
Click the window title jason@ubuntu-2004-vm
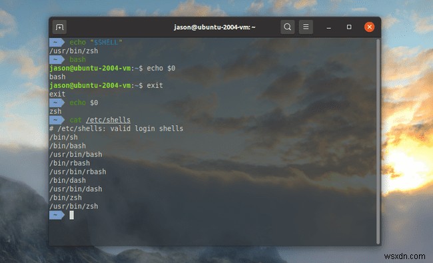click(x=215, y=27)
